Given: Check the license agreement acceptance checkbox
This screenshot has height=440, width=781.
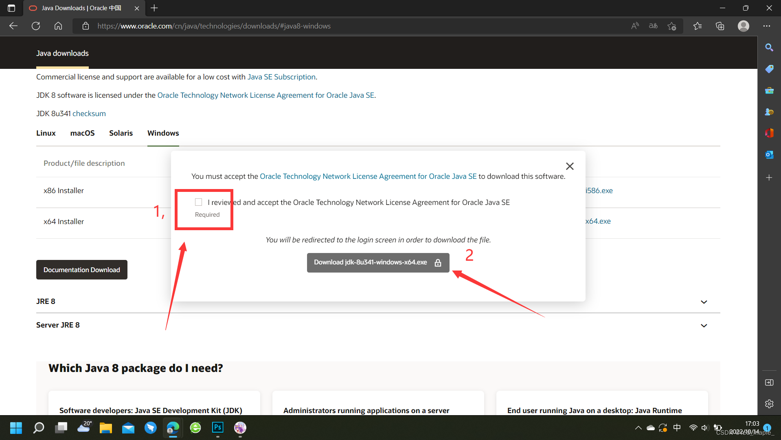Looking at the screenshot, I should [198, 202].
